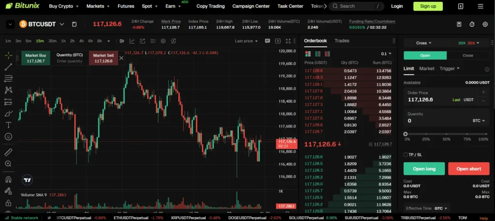The height and width of the screenshot is (221, 495).
Task: Open the Buy Crypto menu
Action: pyautogui.click(x=63, y=6)
